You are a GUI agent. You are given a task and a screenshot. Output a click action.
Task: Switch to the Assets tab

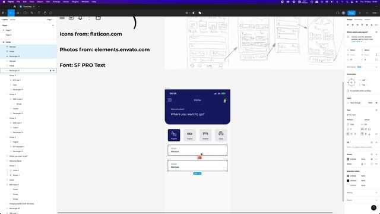[12, 20]
